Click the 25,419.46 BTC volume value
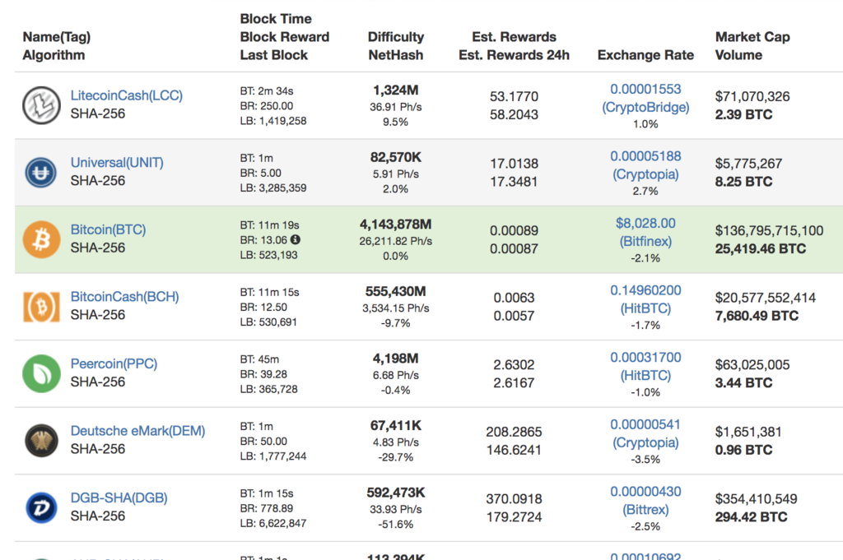Image resolution: width=843 pixels, height=560 pixels. [x=760, y=249]
